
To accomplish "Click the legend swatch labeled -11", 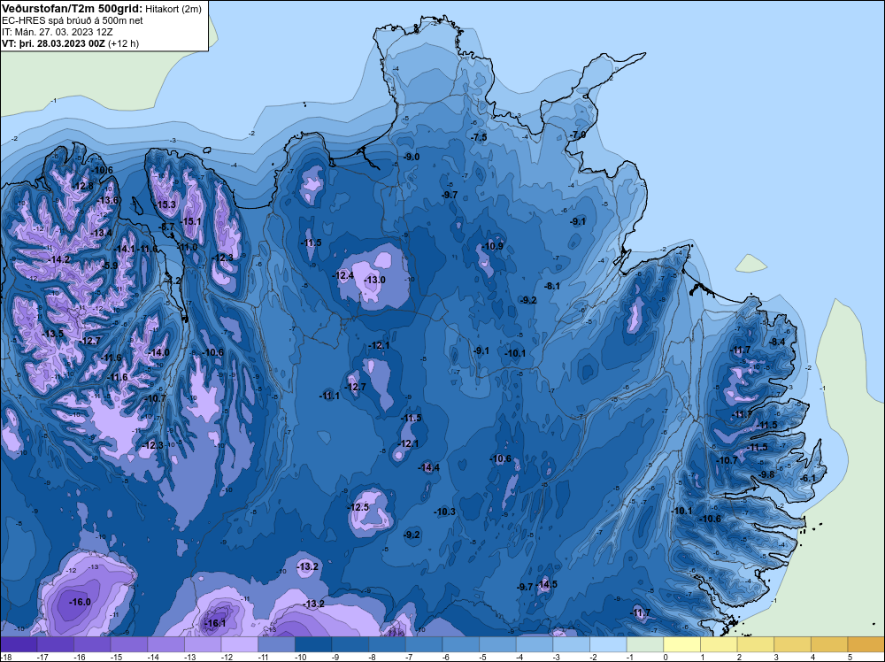I will (x=276, y=644).
